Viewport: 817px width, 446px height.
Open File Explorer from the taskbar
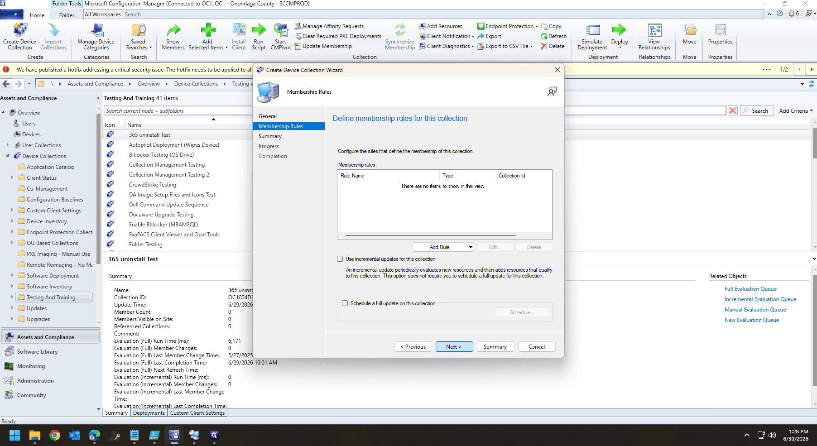(x=35, y=435)
